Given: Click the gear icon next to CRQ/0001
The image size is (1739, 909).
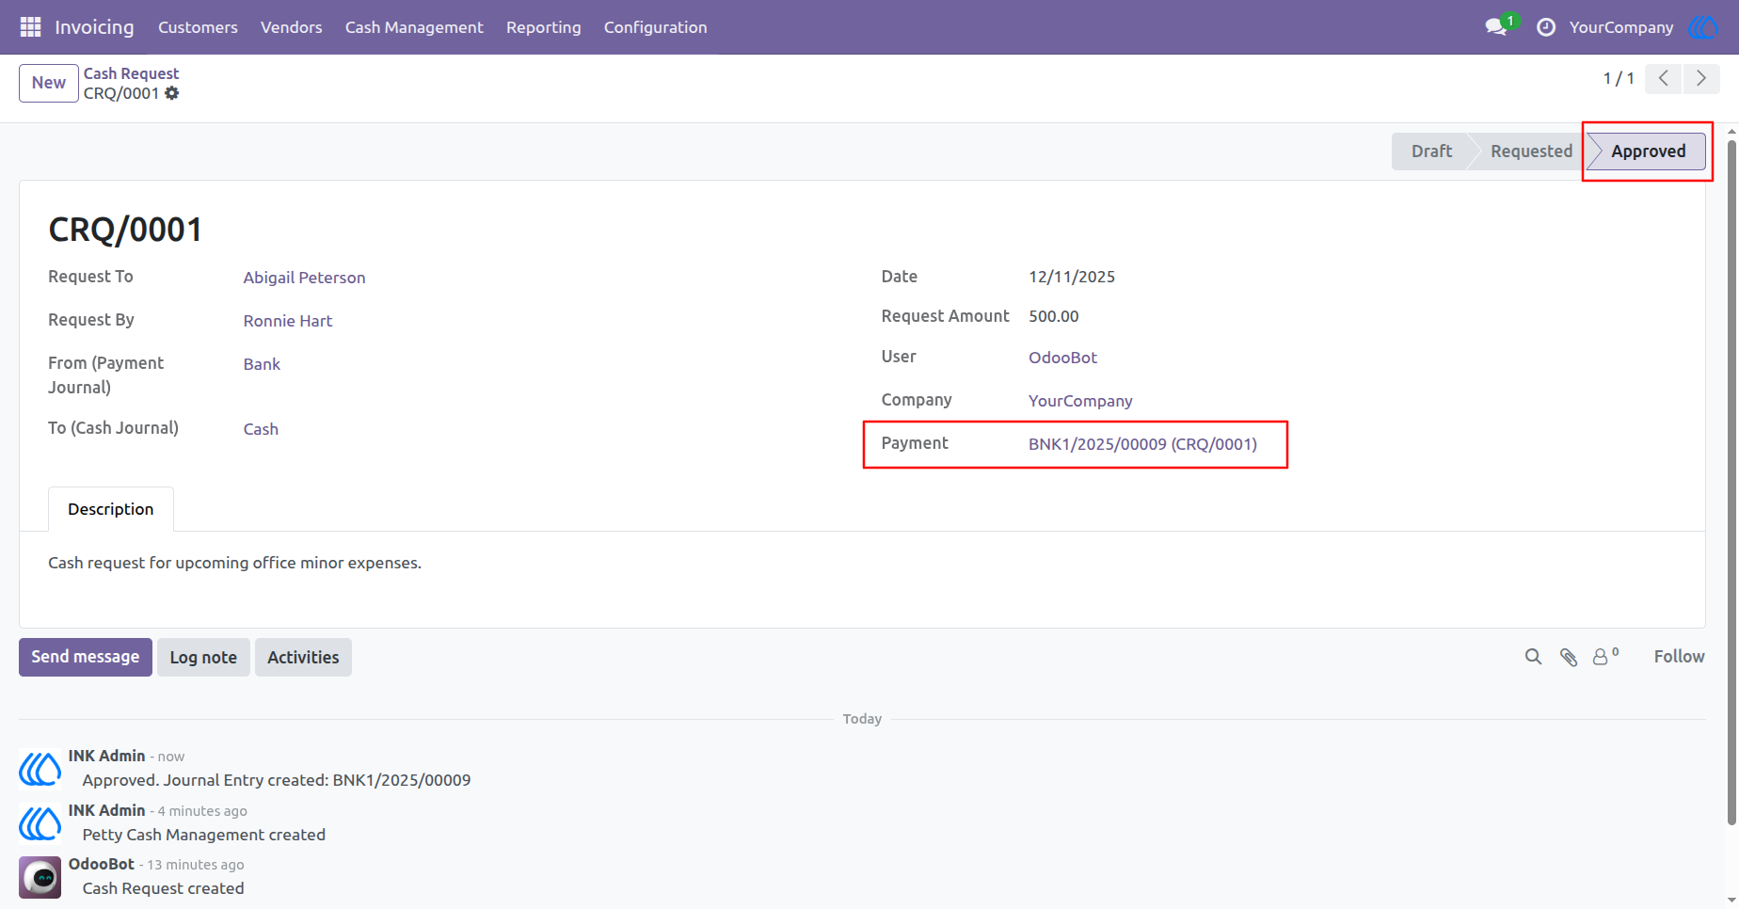Looking at the screenshot, I should point(172,93).
